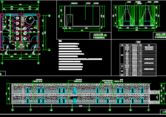Select axis bubble 1 below the restroom plan

coord(2,63)
